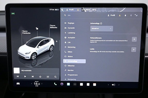The image size is (148, 98).
Task: Decrease cabin temperature with left arrow
Action: pos(31,84)
